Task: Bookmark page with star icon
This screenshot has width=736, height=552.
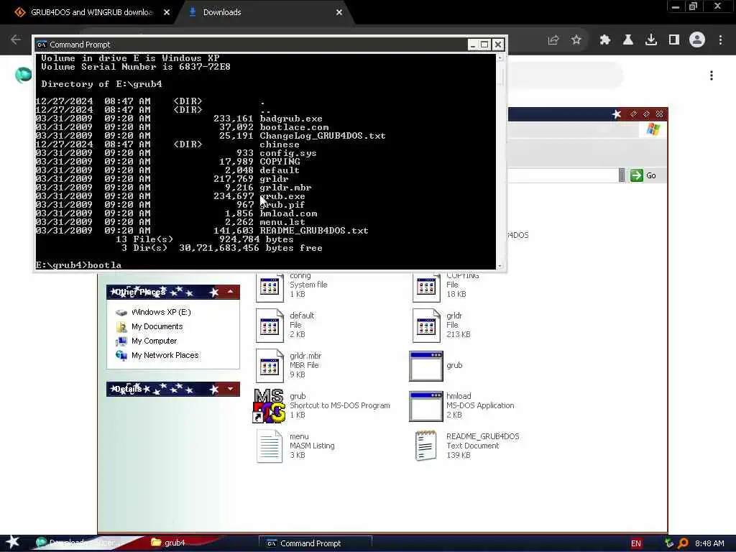Action: (x=576, y=40)
